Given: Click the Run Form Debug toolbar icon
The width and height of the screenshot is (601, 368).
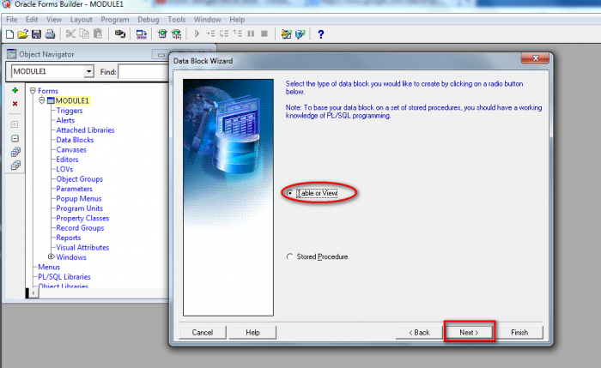Looking at the screenshot, I should (177, 34).
